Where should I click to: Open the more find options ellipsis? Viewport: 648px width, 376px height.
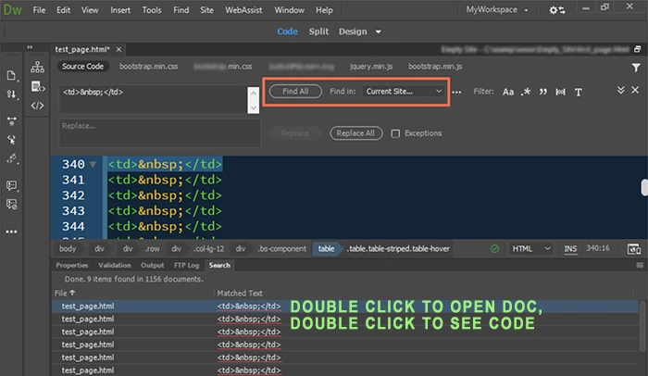click(x=456, y=93)
